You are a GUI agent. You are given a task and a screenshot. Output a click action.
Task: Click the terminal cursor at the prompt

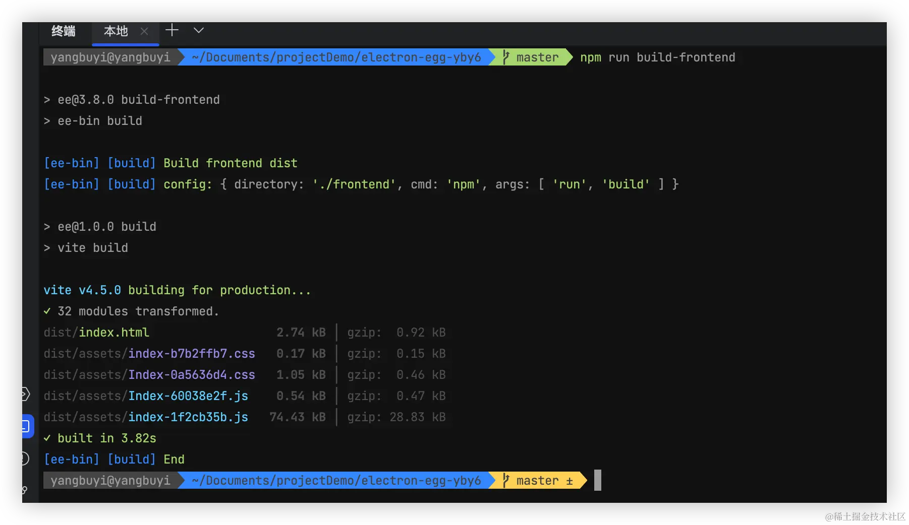[x=598, y=480]
